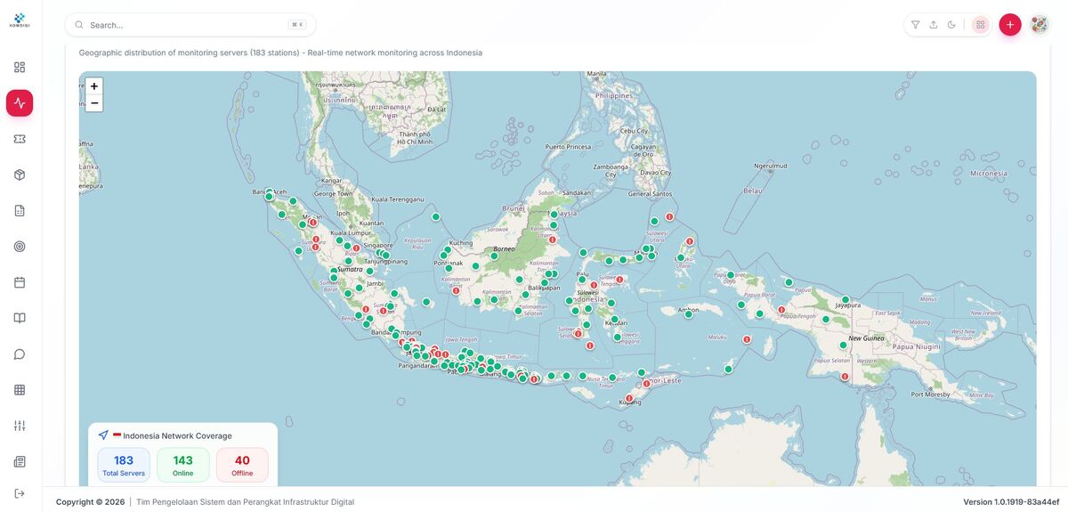This screenshot has height=512, width=1068.
Task: Click the "Micronesia" map label
Action: (x=988, y=174)
